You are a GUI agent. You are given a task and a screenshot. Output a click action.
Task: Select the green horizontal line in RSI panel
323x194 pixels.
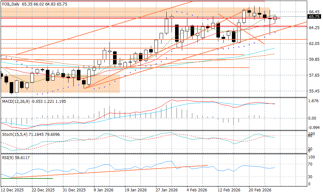click(27, 178)
